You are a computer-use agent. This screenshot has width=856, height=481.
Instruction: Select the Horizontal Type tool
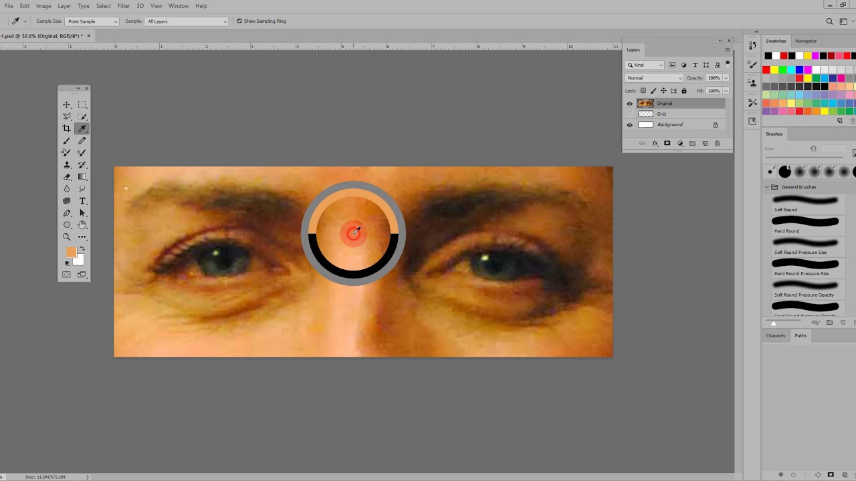tap(82, 201)
